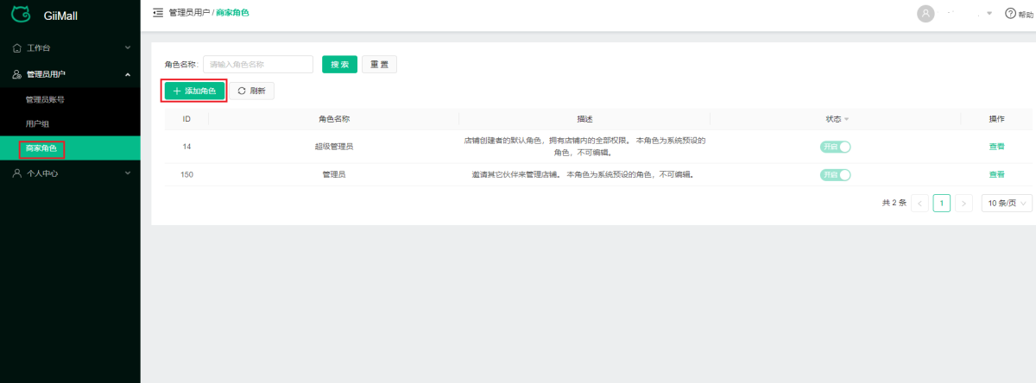Open the 10 条/页 page size dropdown
Screen dimensions: 1036x383
point(1007,204)
